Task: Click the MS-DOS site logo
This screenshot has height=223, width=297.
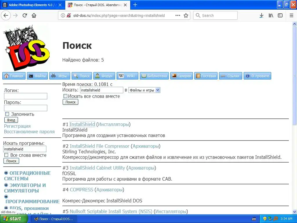Action: [26, 48]
